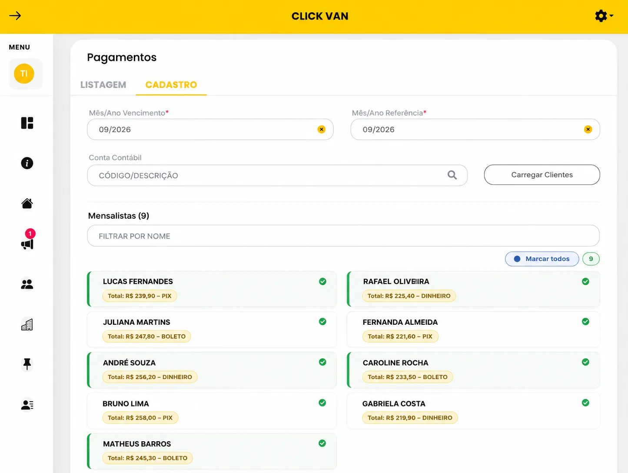
Task: Select the CADASTRO tab
Action: [171, 85]
